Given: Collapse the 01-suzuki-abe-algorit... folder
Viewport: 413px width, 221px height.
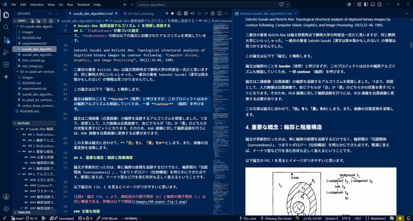Looking at the screenshot, I should [17, 26].
